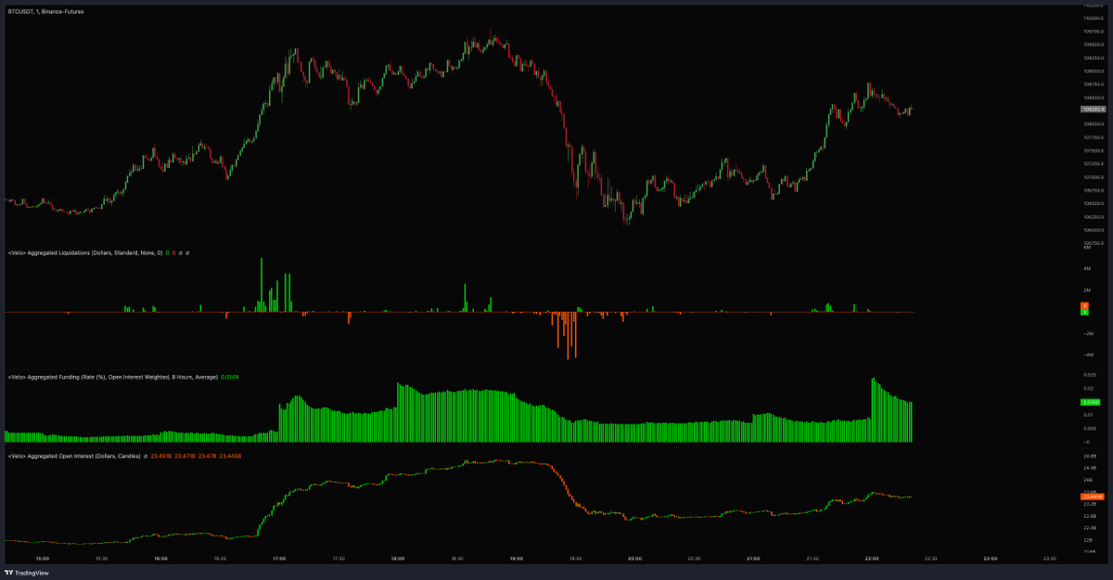
Task: Click the 0.025 funding axis label
Action: [1089, 374]
